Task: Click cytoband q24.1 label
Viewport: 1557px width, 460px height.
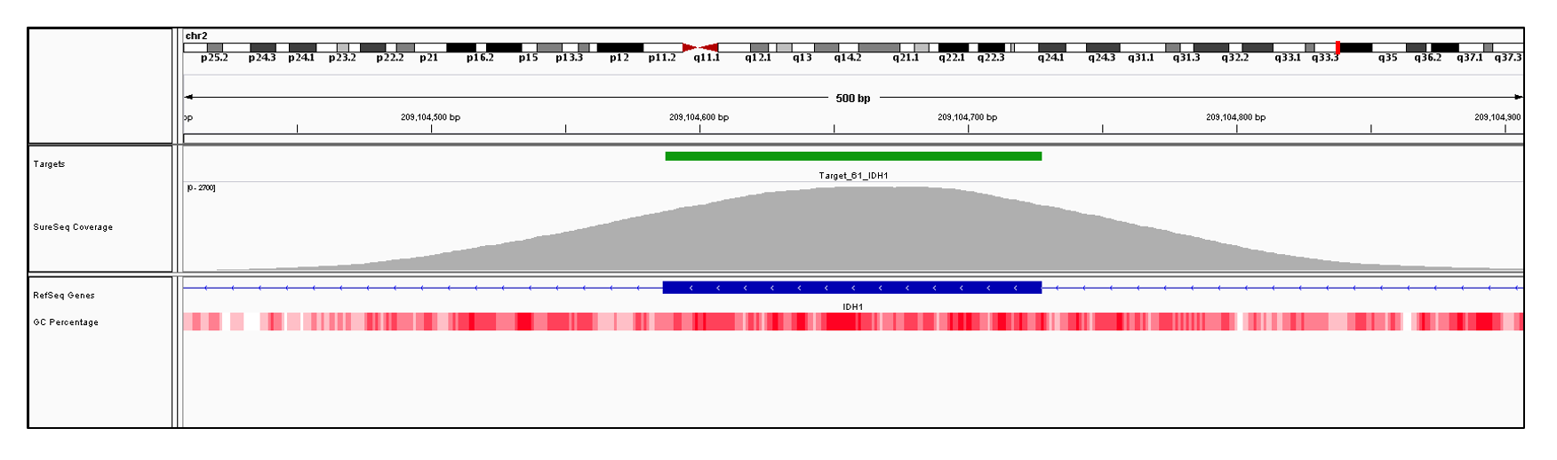Action: [x=1051, y=58]
